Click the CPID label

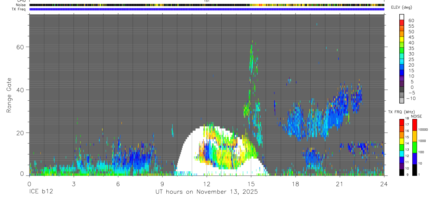tap(21, 1)
